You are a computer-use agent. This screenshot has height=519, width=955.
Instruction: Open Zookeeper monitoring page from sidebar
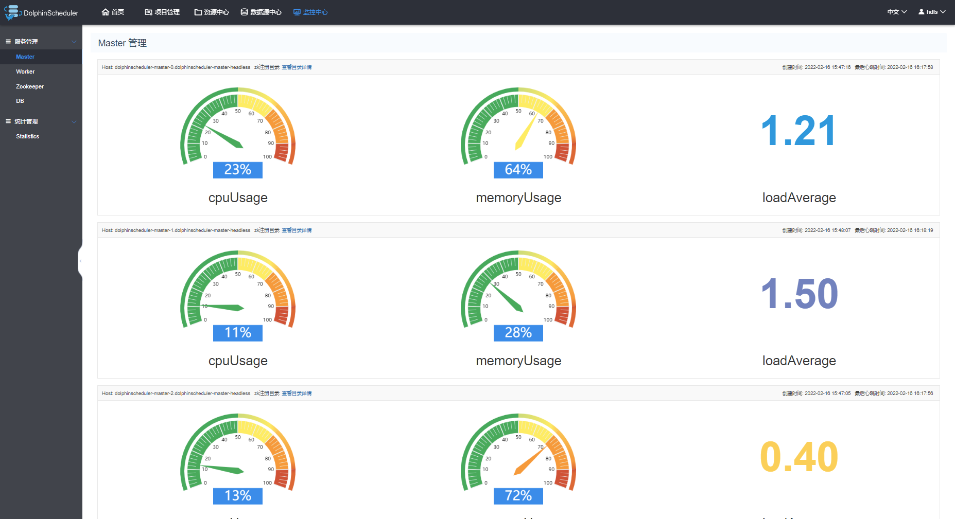(x=30, y=86)
